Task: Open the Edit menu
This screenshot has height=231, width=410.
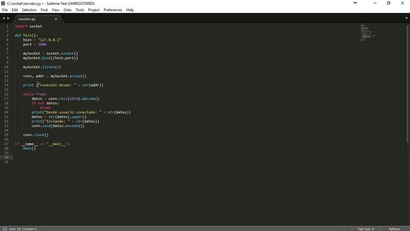Action: click(15, 10)
